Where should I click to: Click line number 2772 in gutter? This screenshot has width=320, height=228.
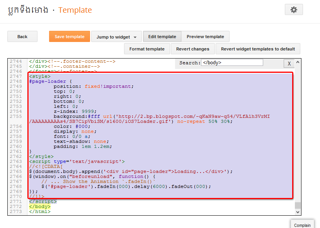coord(16,207)
